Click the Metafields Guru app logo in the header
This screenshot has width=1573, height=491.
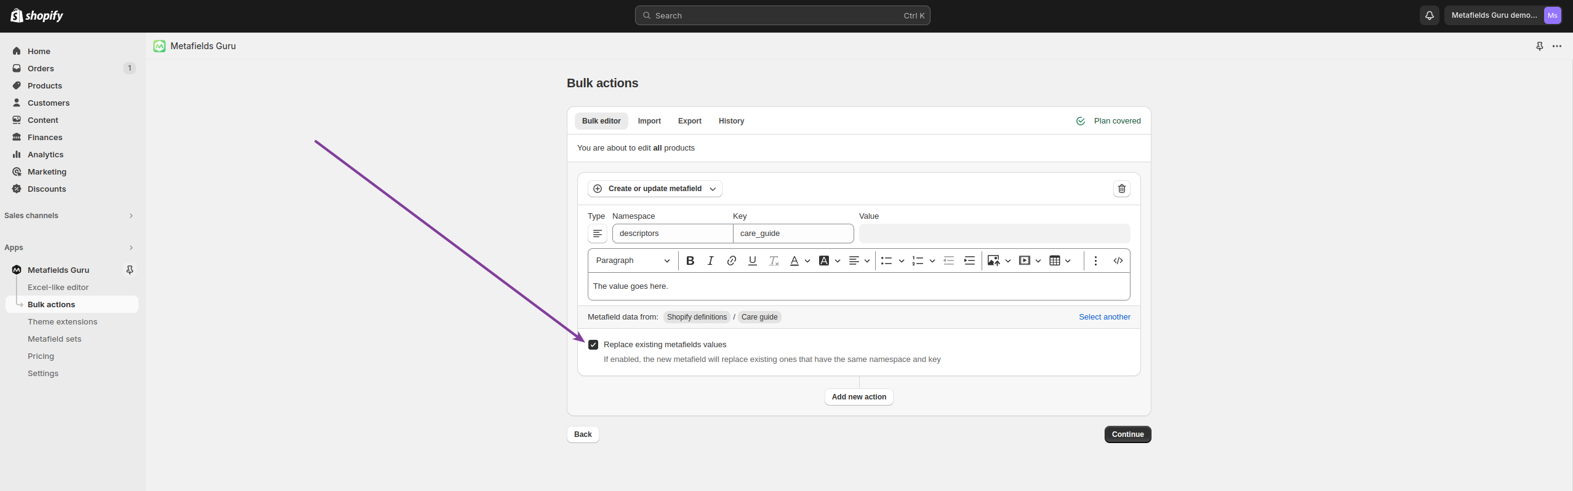pyautogui.click(x=159, y=46)
